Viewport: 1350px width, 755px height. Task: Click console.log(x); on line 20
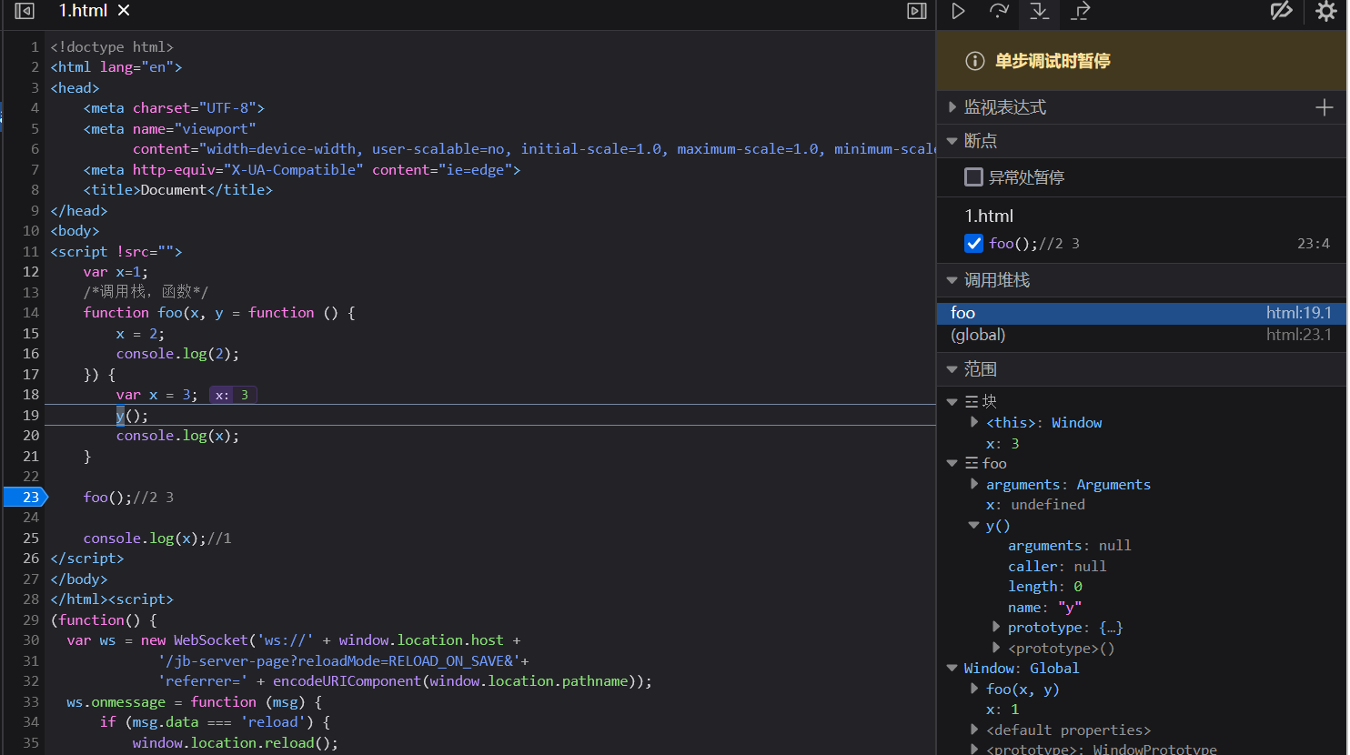pyautogui.click(x=178, y=436)
